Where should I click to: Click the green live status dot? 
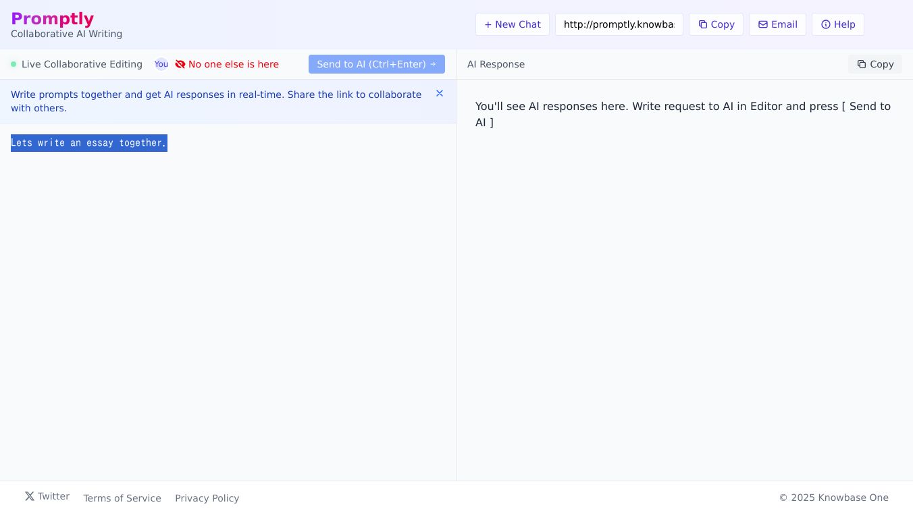(x=14, y=64)
